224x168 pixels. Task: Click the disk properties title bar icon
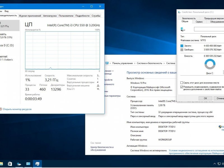pyautogui.click(x=179, y=12)
